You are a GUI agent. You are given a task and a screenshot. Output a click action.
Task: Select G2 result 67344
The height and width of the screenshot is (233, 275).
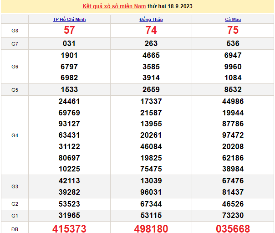[151, 203]
